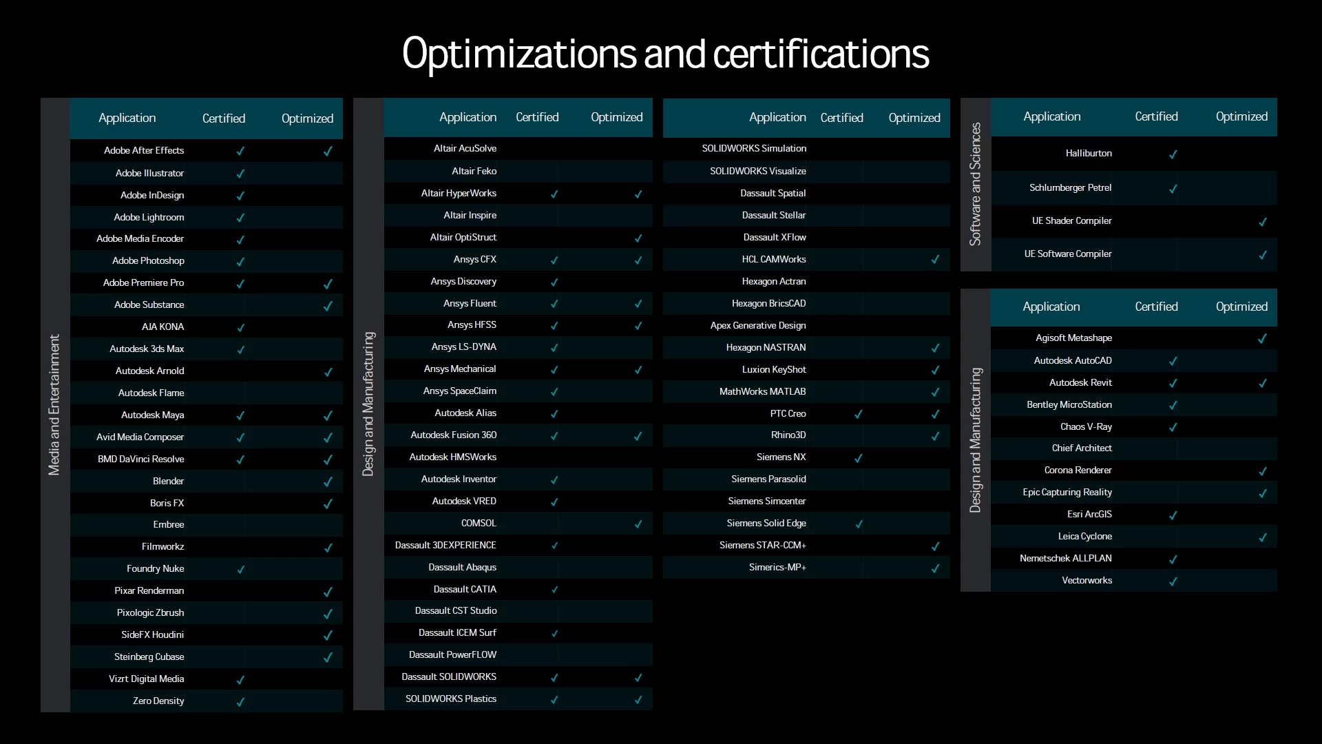Viewport: 1322px width, 744px height.
Task: Click the Certified checkmark for Foundry Nuke
Action: [240, 569]
